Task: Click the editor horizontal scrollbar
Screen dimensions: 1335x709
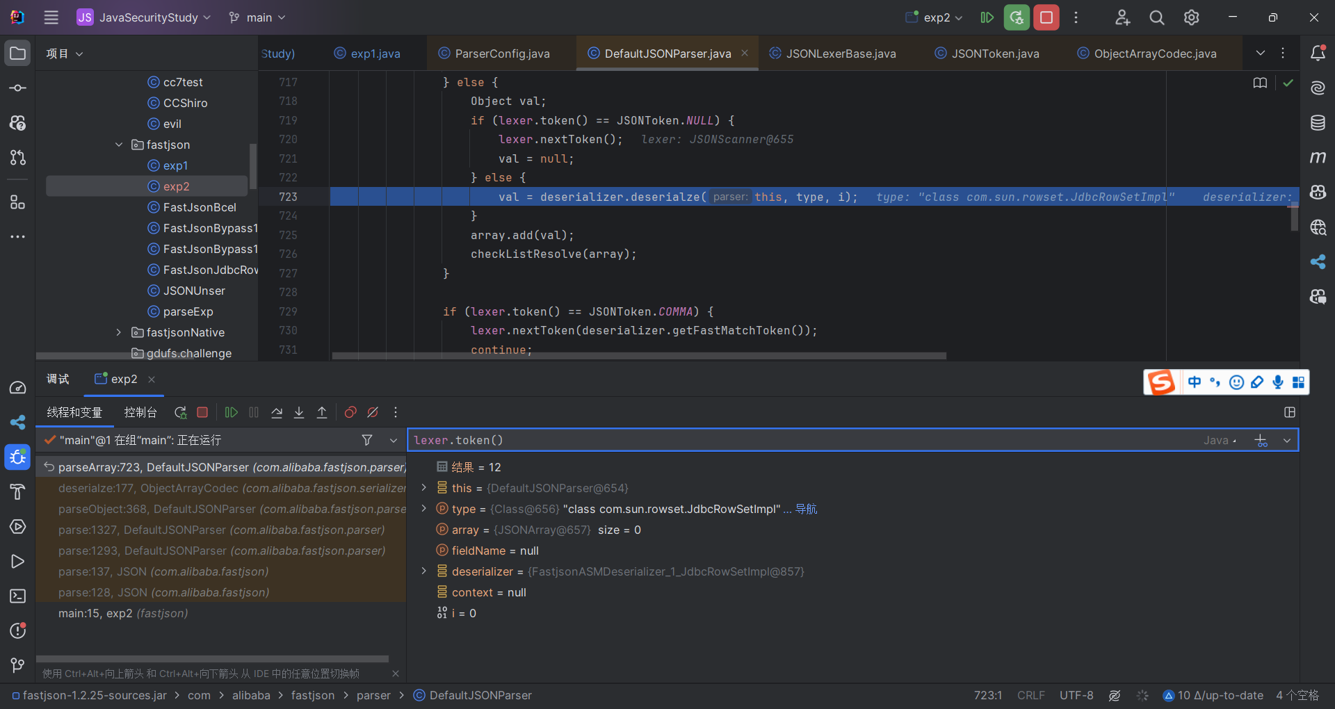Action: coord(639,356)
